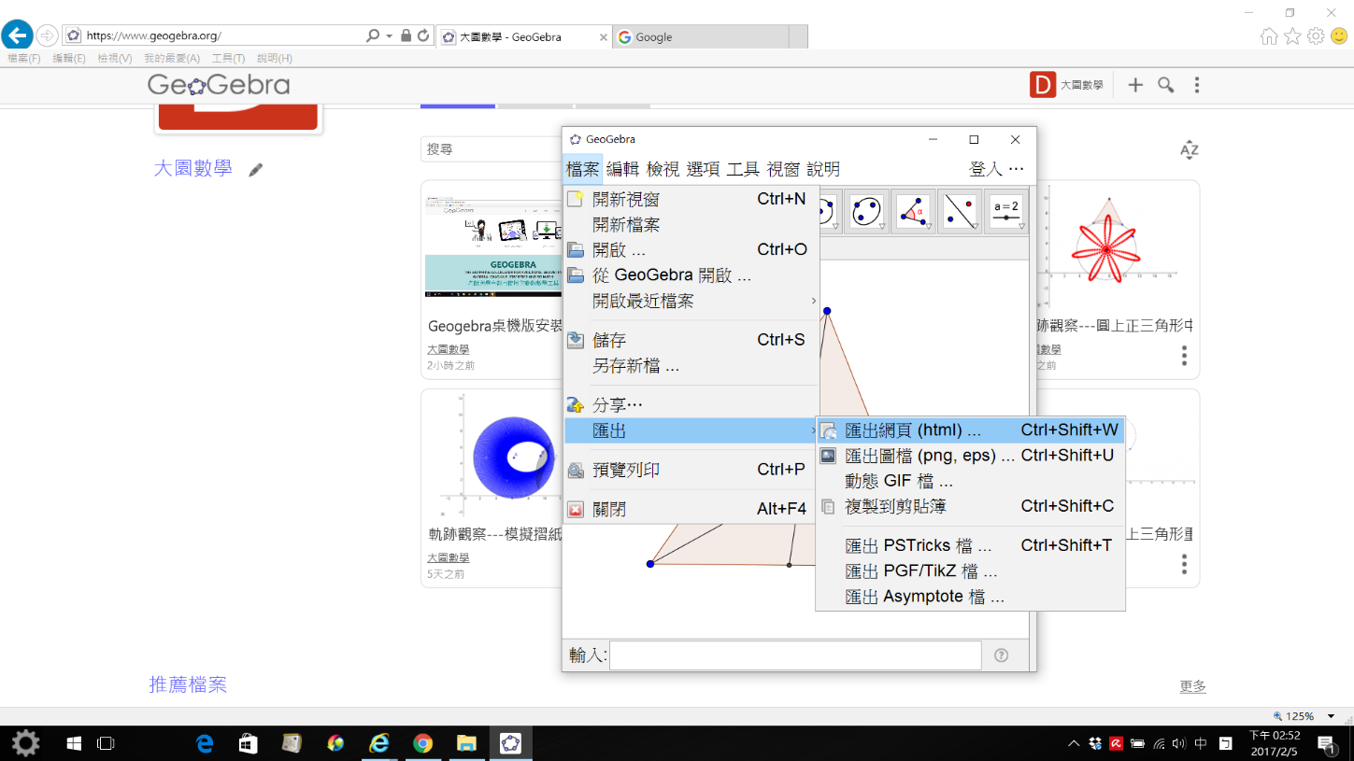Choose 開啟 ... menu entry
Viewport: 1354px width, 761px height.
pos(691,250)
